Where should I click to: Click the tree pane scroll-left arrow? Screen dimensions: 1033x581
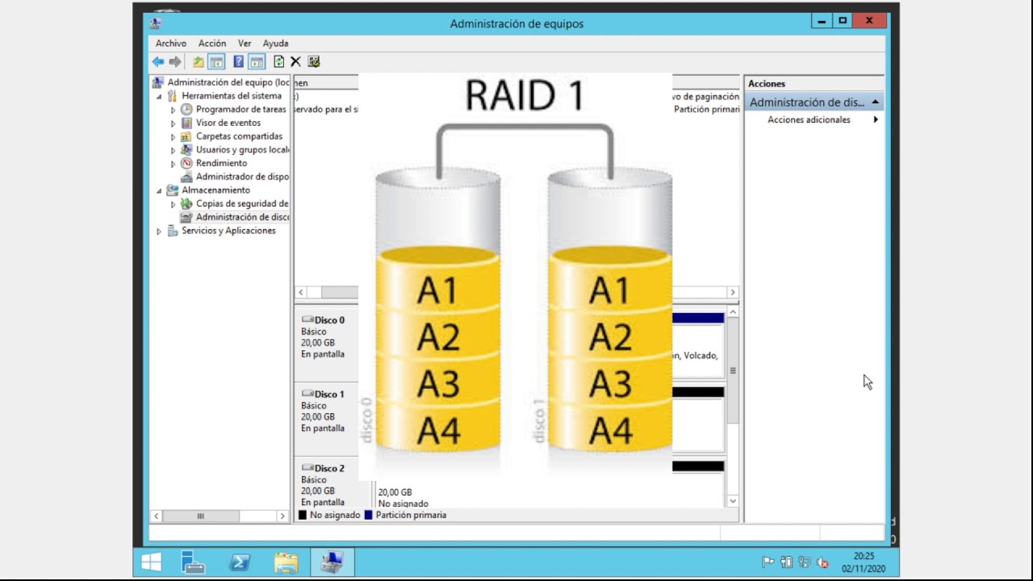157,516
